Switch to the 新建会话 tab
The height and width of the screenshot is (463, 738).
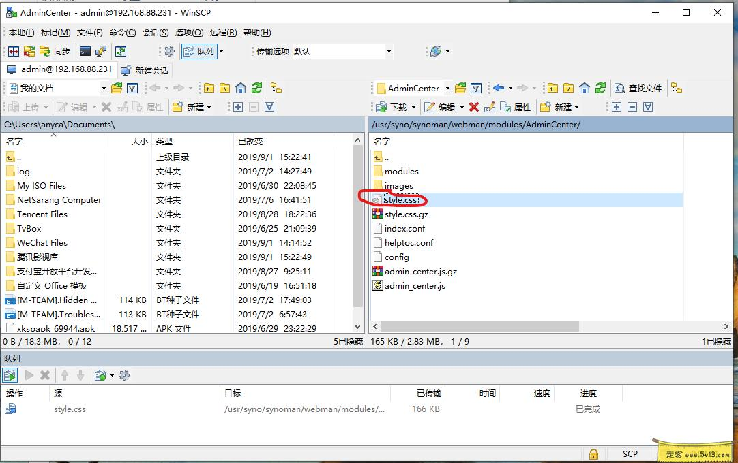[151, 69]
